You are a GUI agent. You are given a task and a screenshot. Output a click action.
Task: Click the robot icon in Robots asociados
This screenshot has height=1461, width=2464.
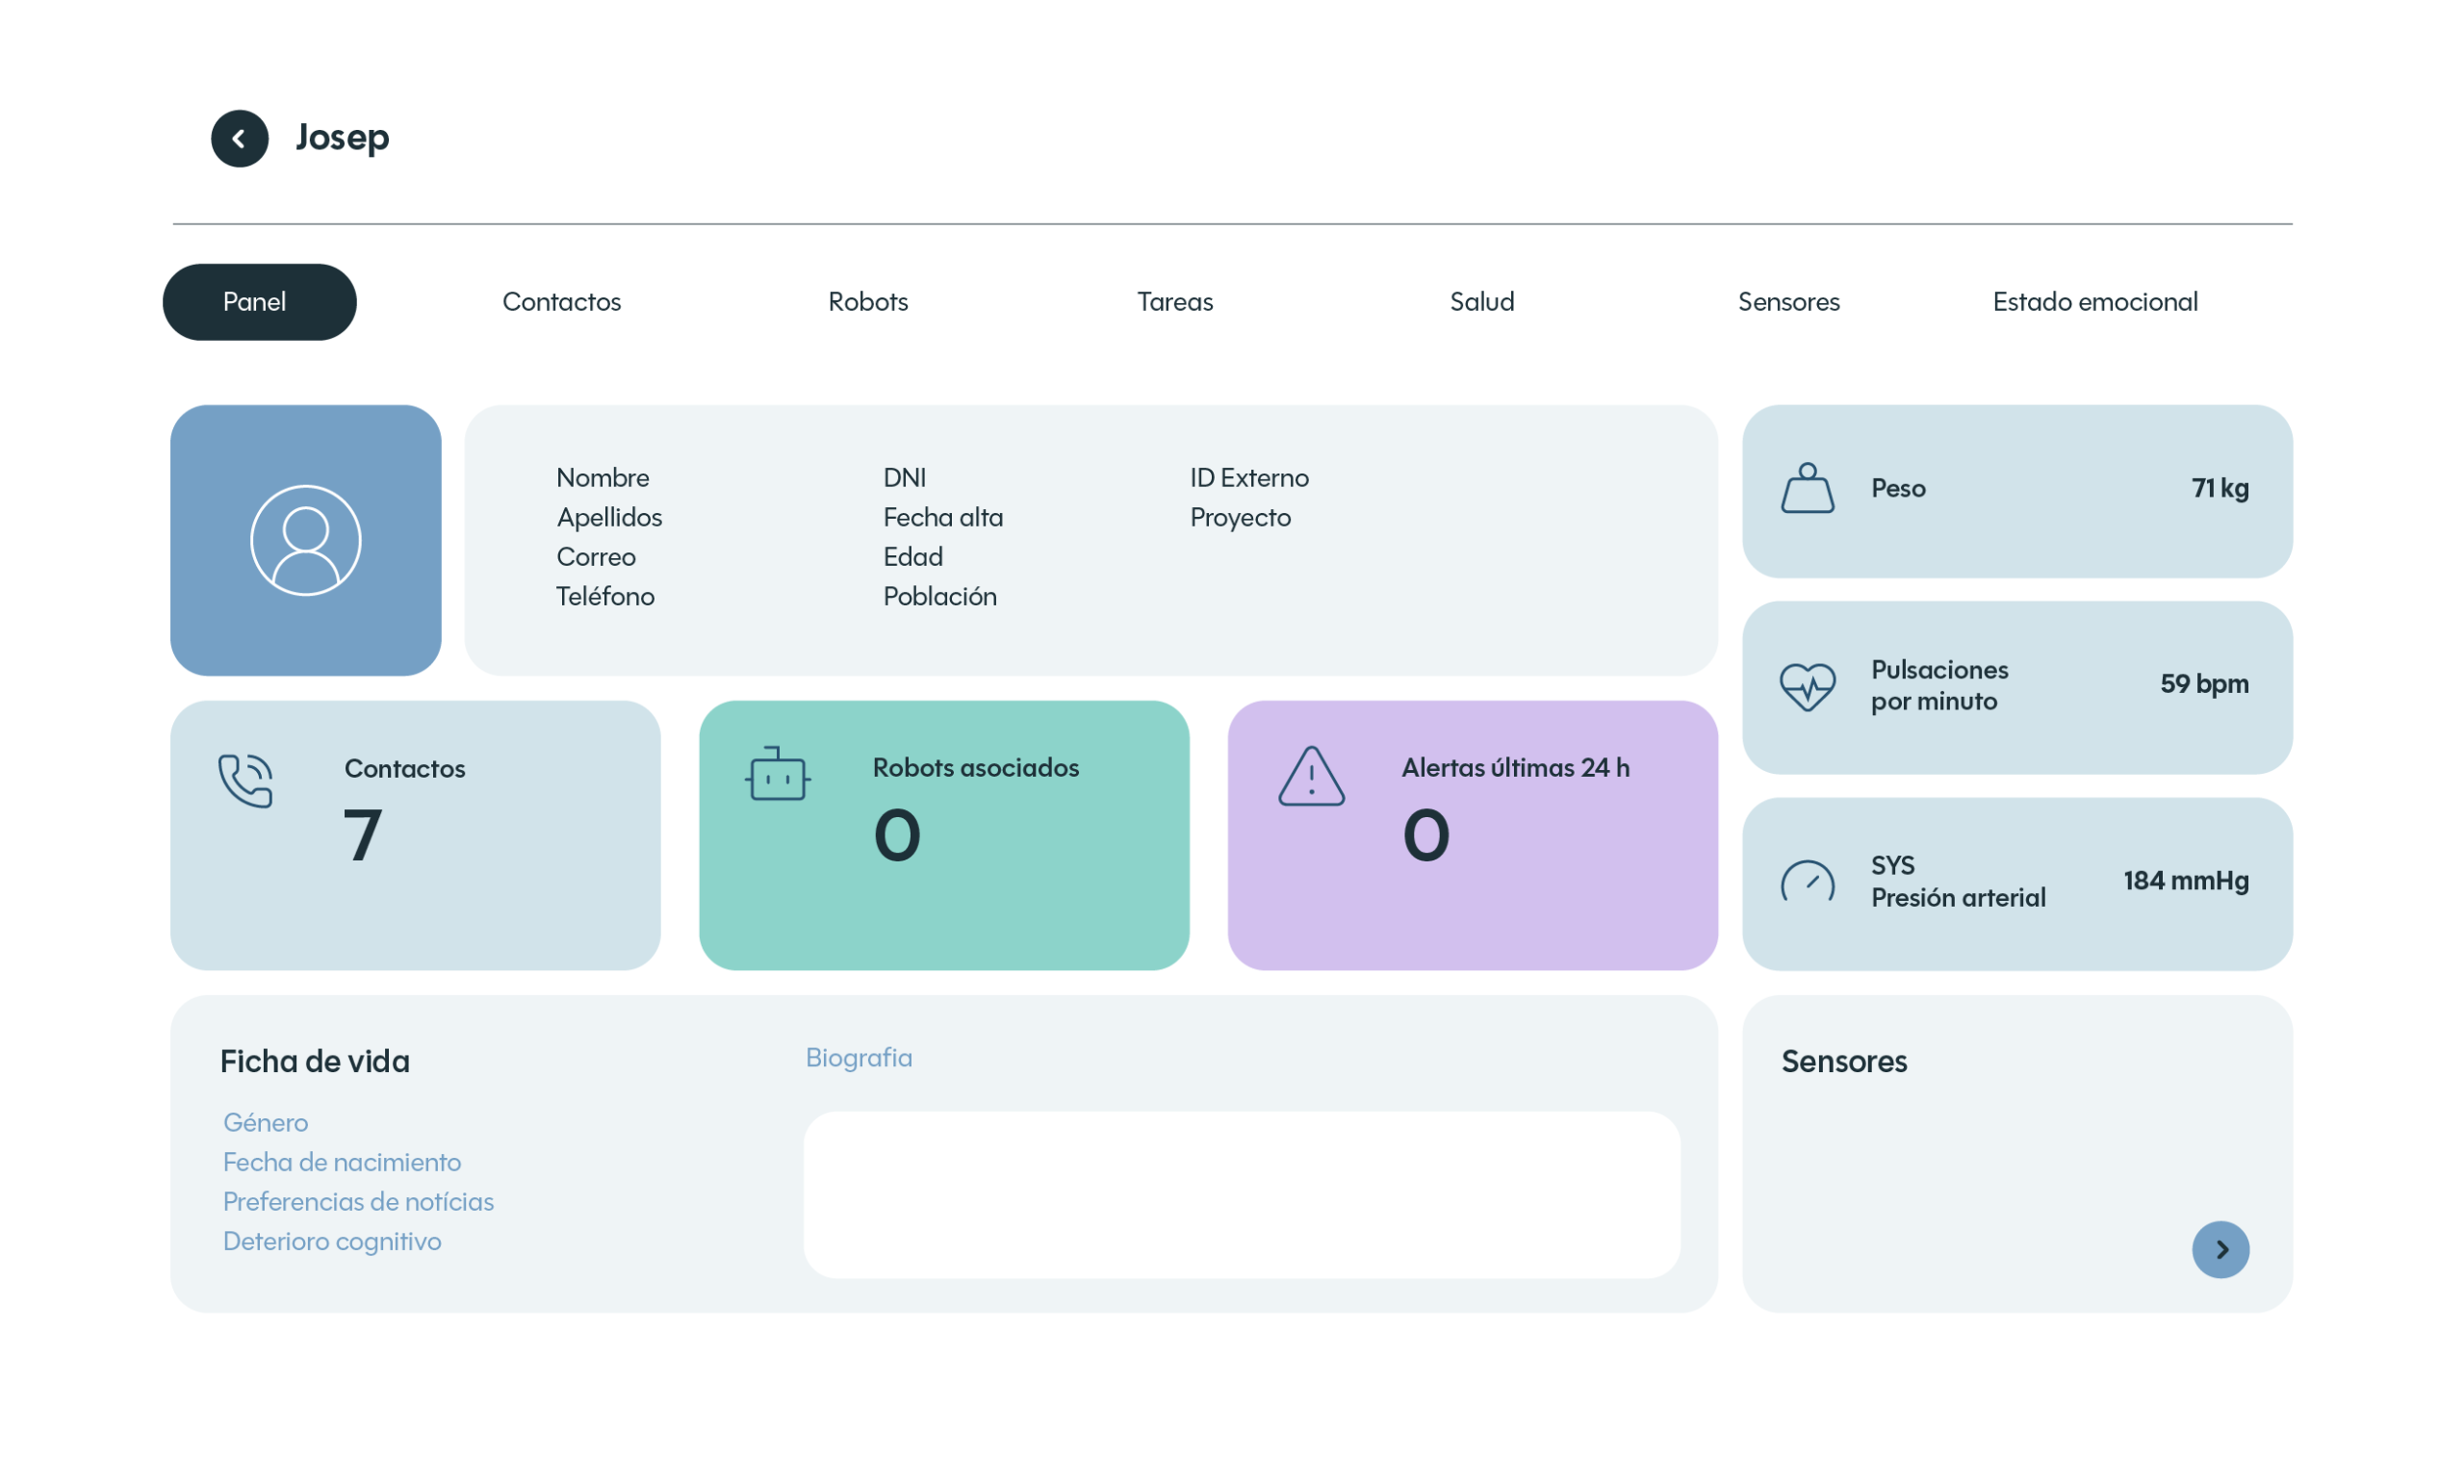pyautogui.click(x=777, y=775)
